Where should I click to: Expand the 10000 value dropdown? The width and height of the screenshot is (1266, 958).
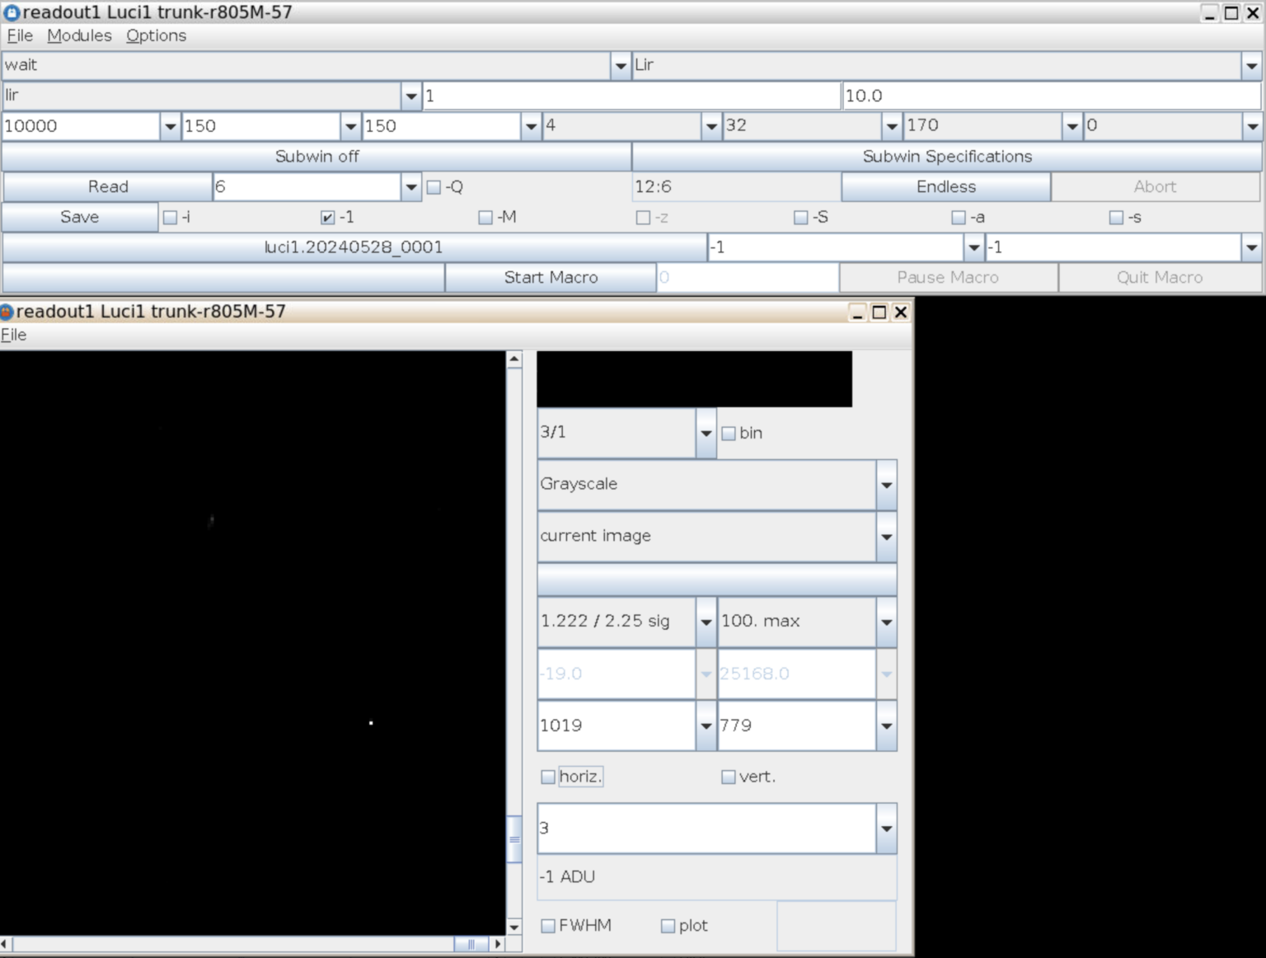pyautogui.click(x=170, y=126)
